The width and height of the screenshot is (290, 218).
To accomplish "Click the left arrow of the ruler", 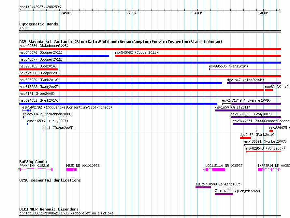I will pos(20,10).
